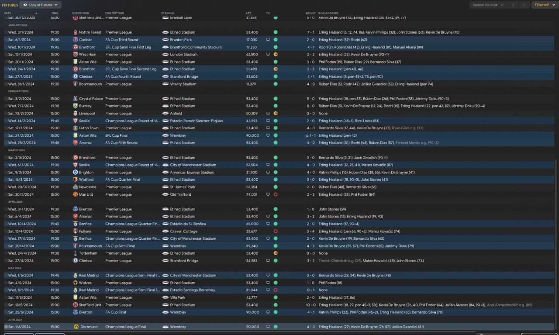Open the Season 2023/24 dropdown
The width and height of the screenshot is (559, 335).
[x=488, y=5]
